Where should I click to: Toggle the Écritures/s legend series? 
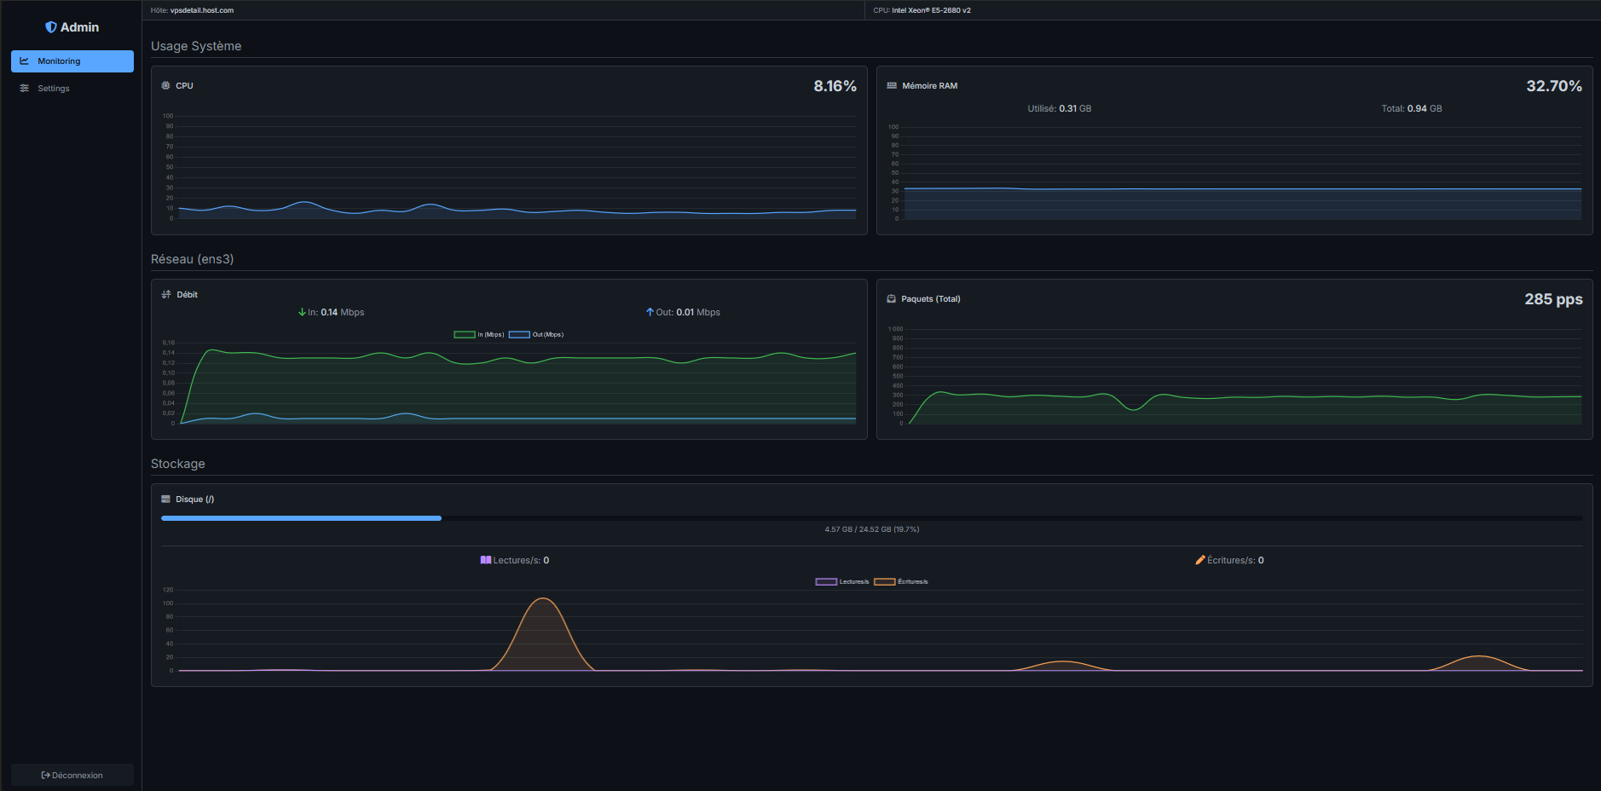[x=901, y=582]
